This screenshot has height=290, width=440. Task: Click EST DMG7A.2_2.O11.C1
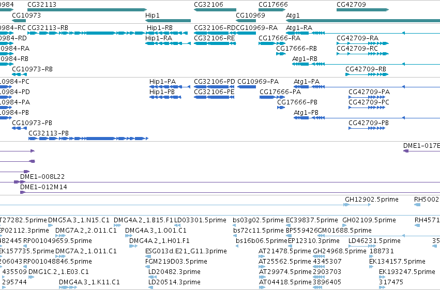[x=86, y=231]
